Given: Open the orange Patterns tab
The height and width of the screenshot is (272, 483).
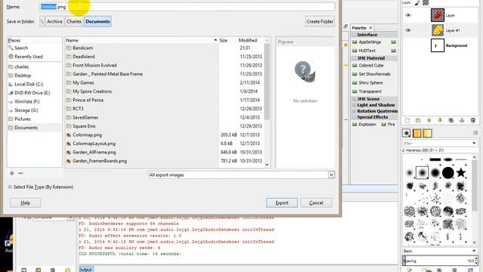Looking at the screenshot, I should [x=417, y=133].
